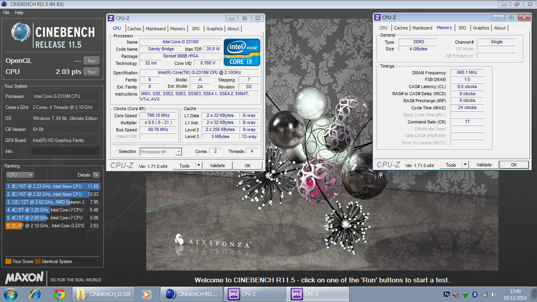Switch to Mainboard tab in right CPU-Z window
The image size is (537, 302).
(422, 28)
